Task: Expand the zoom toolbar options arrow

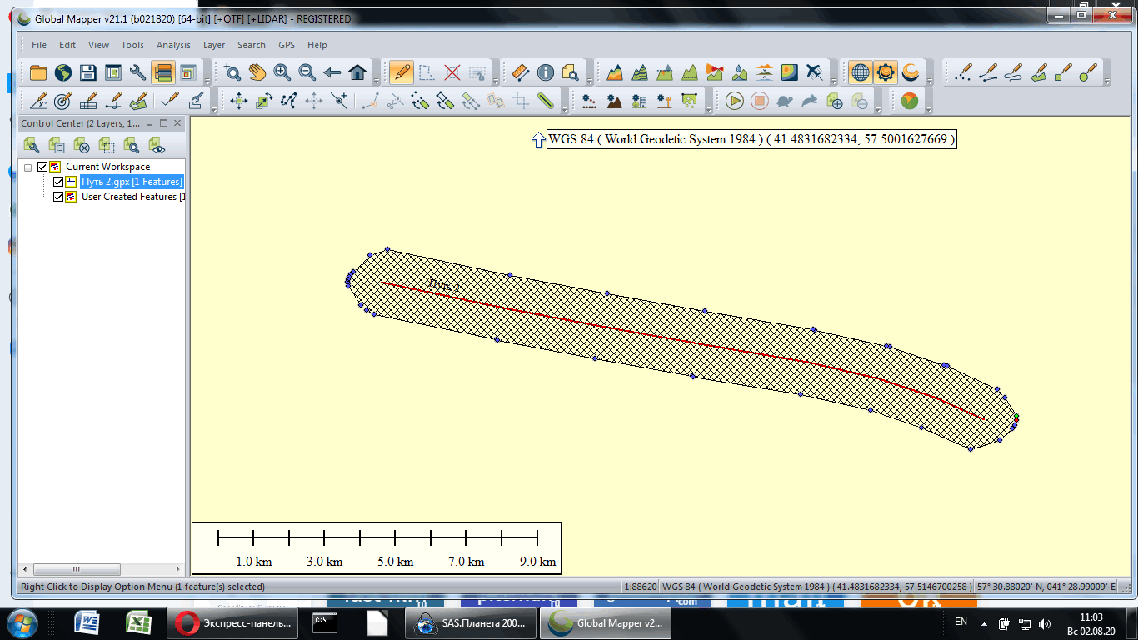Action: click(x=377, y=82)
